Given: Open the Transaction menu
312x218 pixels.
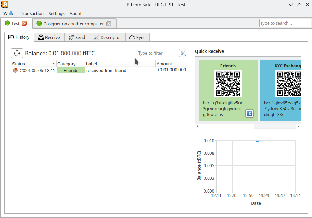Looking at the screenshot, I should pyautogui.click(x=32, y=13).
